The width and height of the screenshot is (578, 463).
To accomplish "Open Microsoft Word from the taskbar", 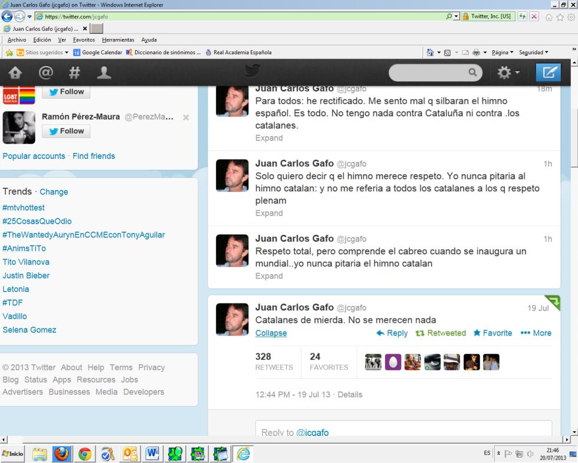I will 153,454.
